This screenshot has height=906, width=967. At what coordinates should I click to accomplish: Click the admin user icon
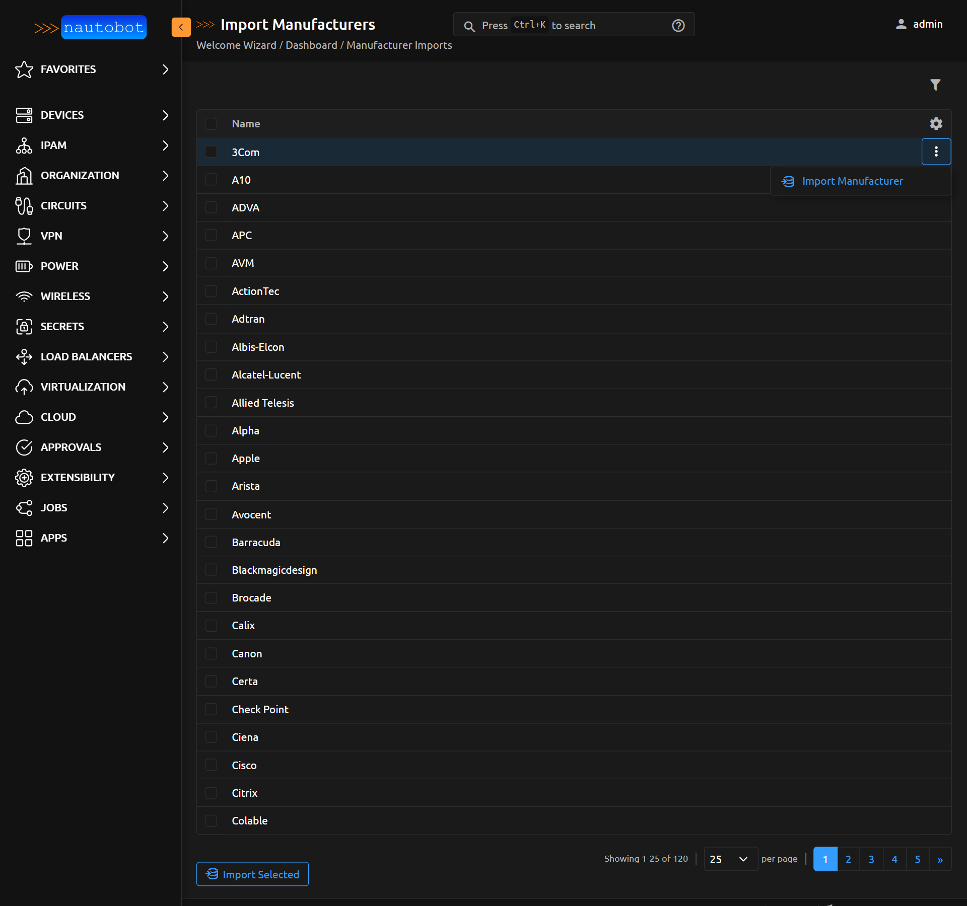tap(901, 24)
